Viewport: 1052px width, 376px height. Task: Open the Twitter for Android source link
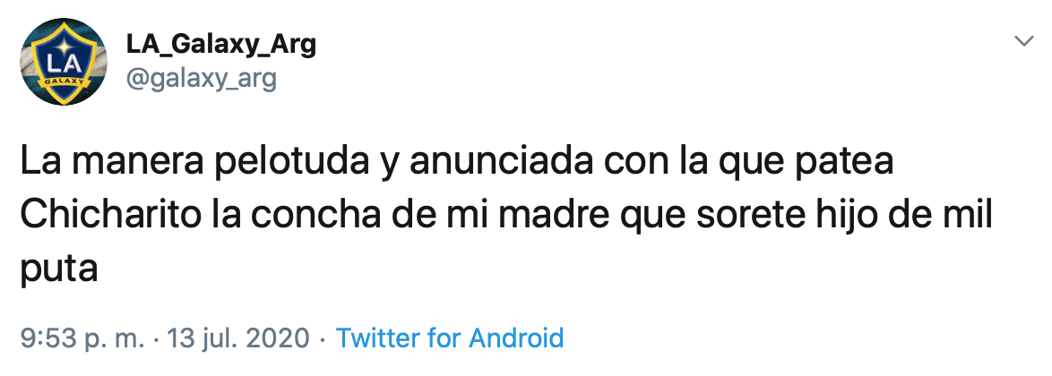[449, 338]
